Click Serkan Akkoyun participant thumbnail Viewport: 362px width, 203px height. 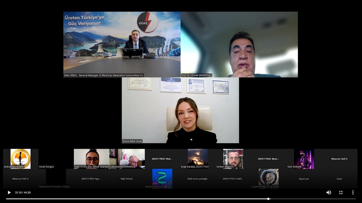click(233, 159)
